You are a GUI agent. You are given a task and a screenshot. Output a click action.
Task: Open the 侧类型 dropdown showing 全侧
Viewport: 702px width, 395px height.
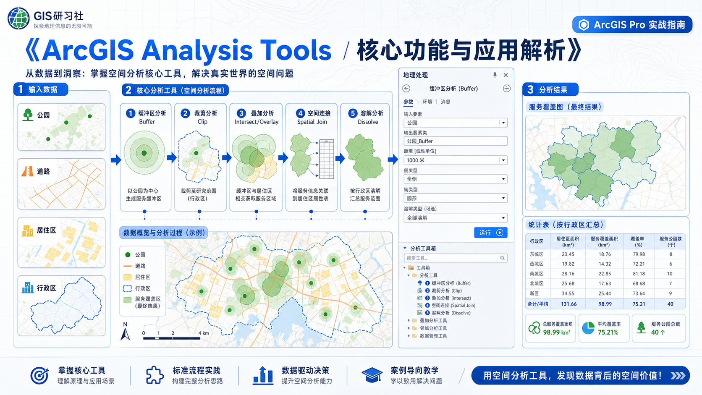pyautogui.click(x=503, y=179)
